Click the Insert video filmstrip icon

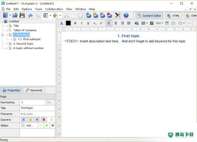click(152, 23)
